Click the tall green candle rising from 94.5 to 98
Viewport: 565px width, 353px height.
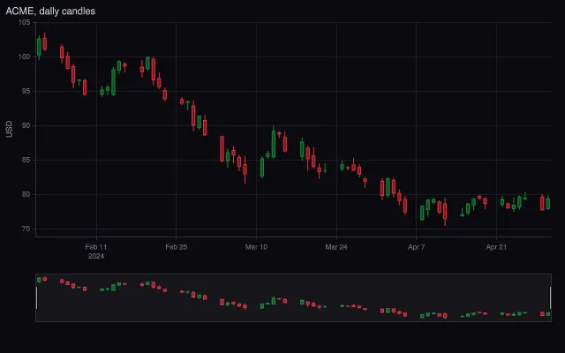pyautogui.click(x=114, y=82)
